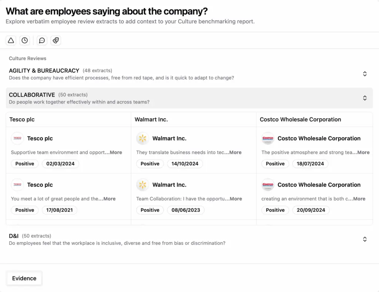Click the 02/03/2024 date chip on Tesco's review
The image size is (379, 292).
60,163
